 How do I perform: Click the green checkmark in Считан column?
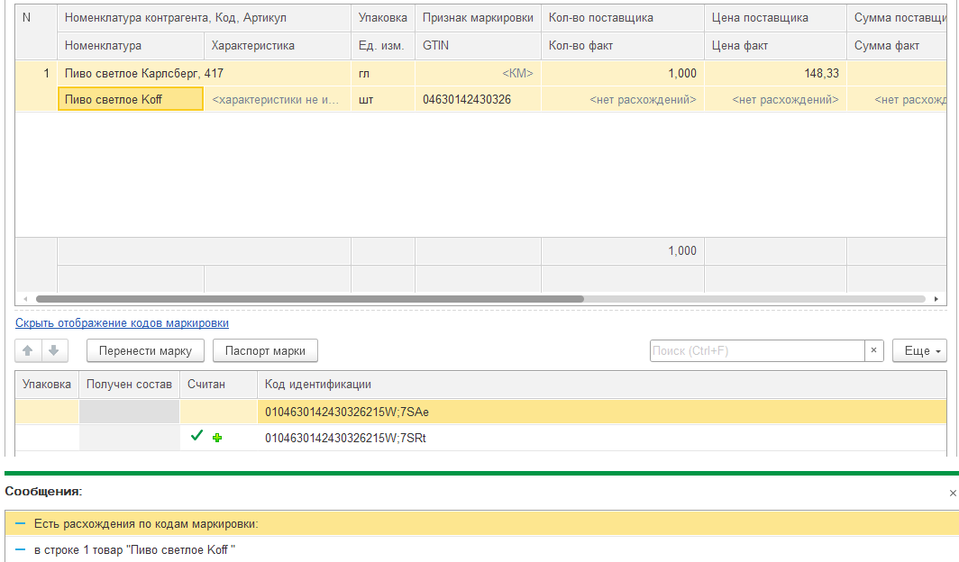click(x=196, y=437)
